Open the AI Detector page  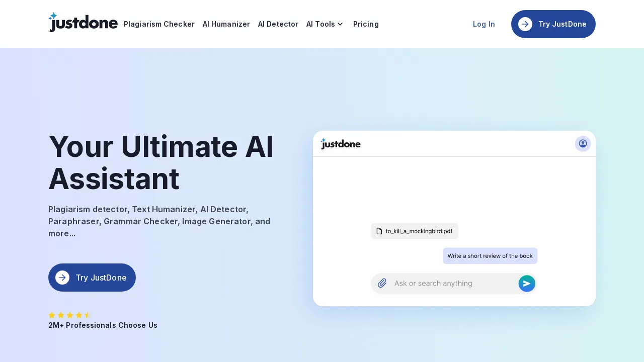click(x=278, y=24)
